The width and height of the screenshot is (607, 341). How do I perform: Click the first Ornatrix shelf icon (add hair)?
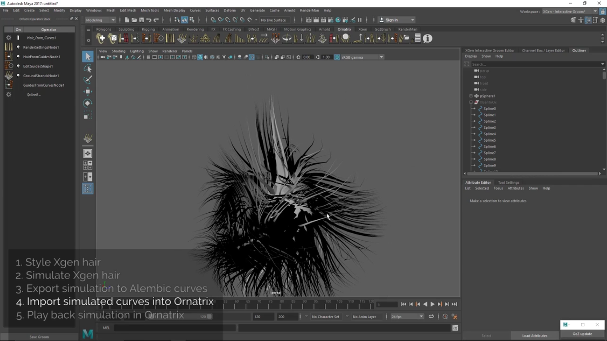tap(100, 39)
